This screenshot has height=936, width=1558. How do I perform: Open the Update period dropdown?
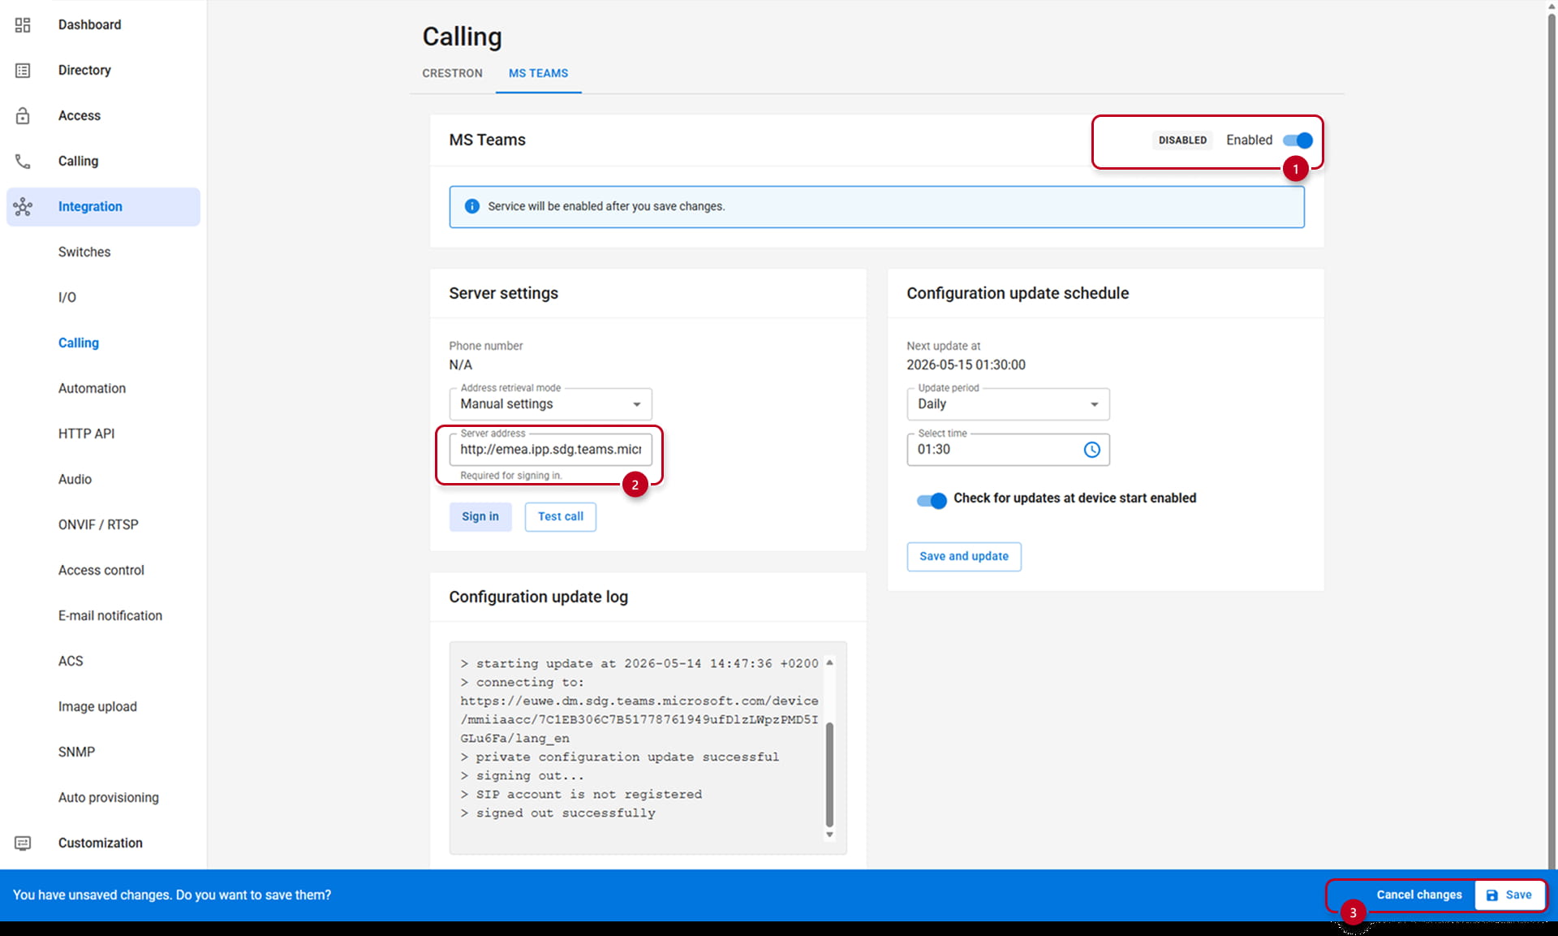(x=1008, y=404)
